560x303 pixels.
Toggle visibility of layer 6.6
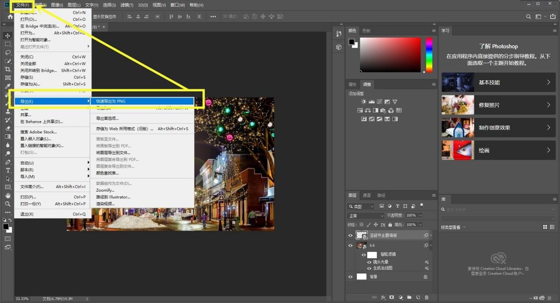pyautogui.click(x=350, y=245)
